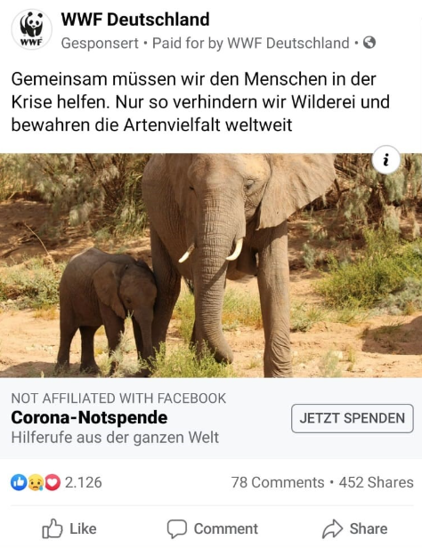The width and height of the screenshot is (422, 548).
Task: Click the blue like reaction emoji
Action: point(19,482)
